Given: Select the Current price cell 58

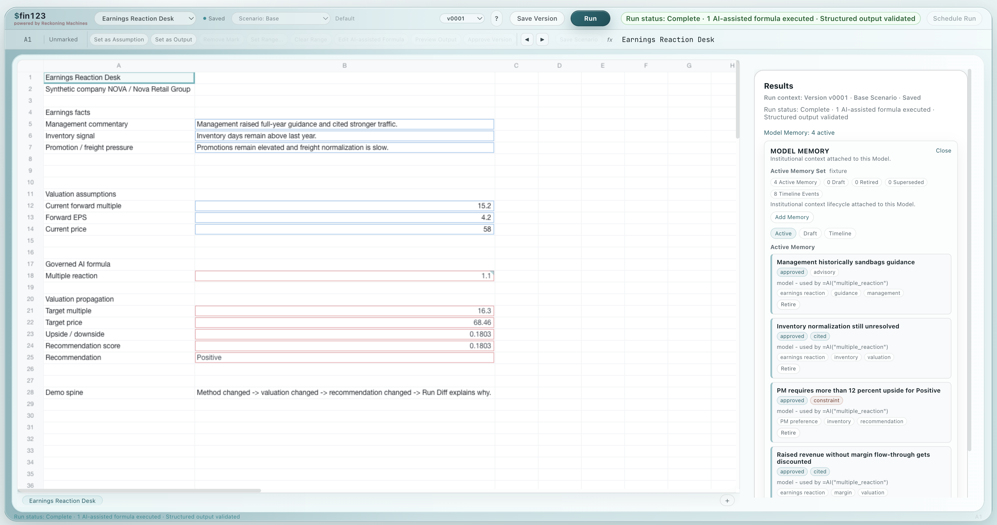Looking at the screenshot, I should point(344,229).
